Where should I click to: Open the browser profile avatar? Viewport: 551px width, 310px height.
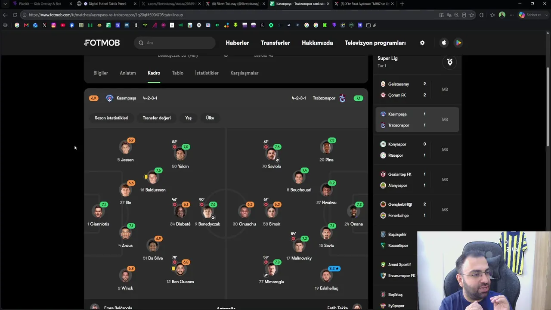coord(502,15)
